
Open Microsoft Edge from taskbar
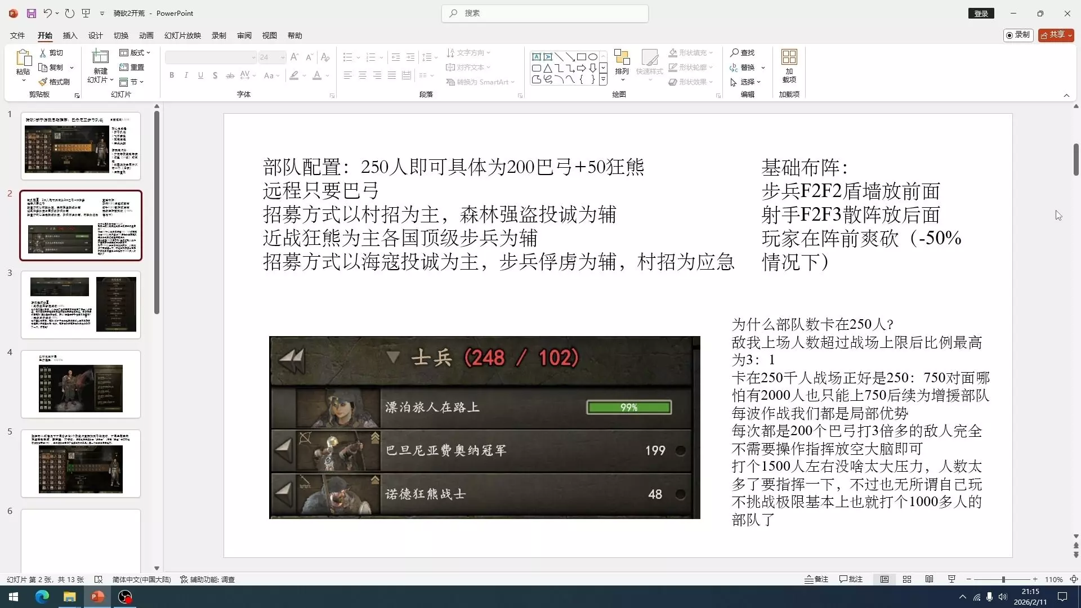click(42, 597)
